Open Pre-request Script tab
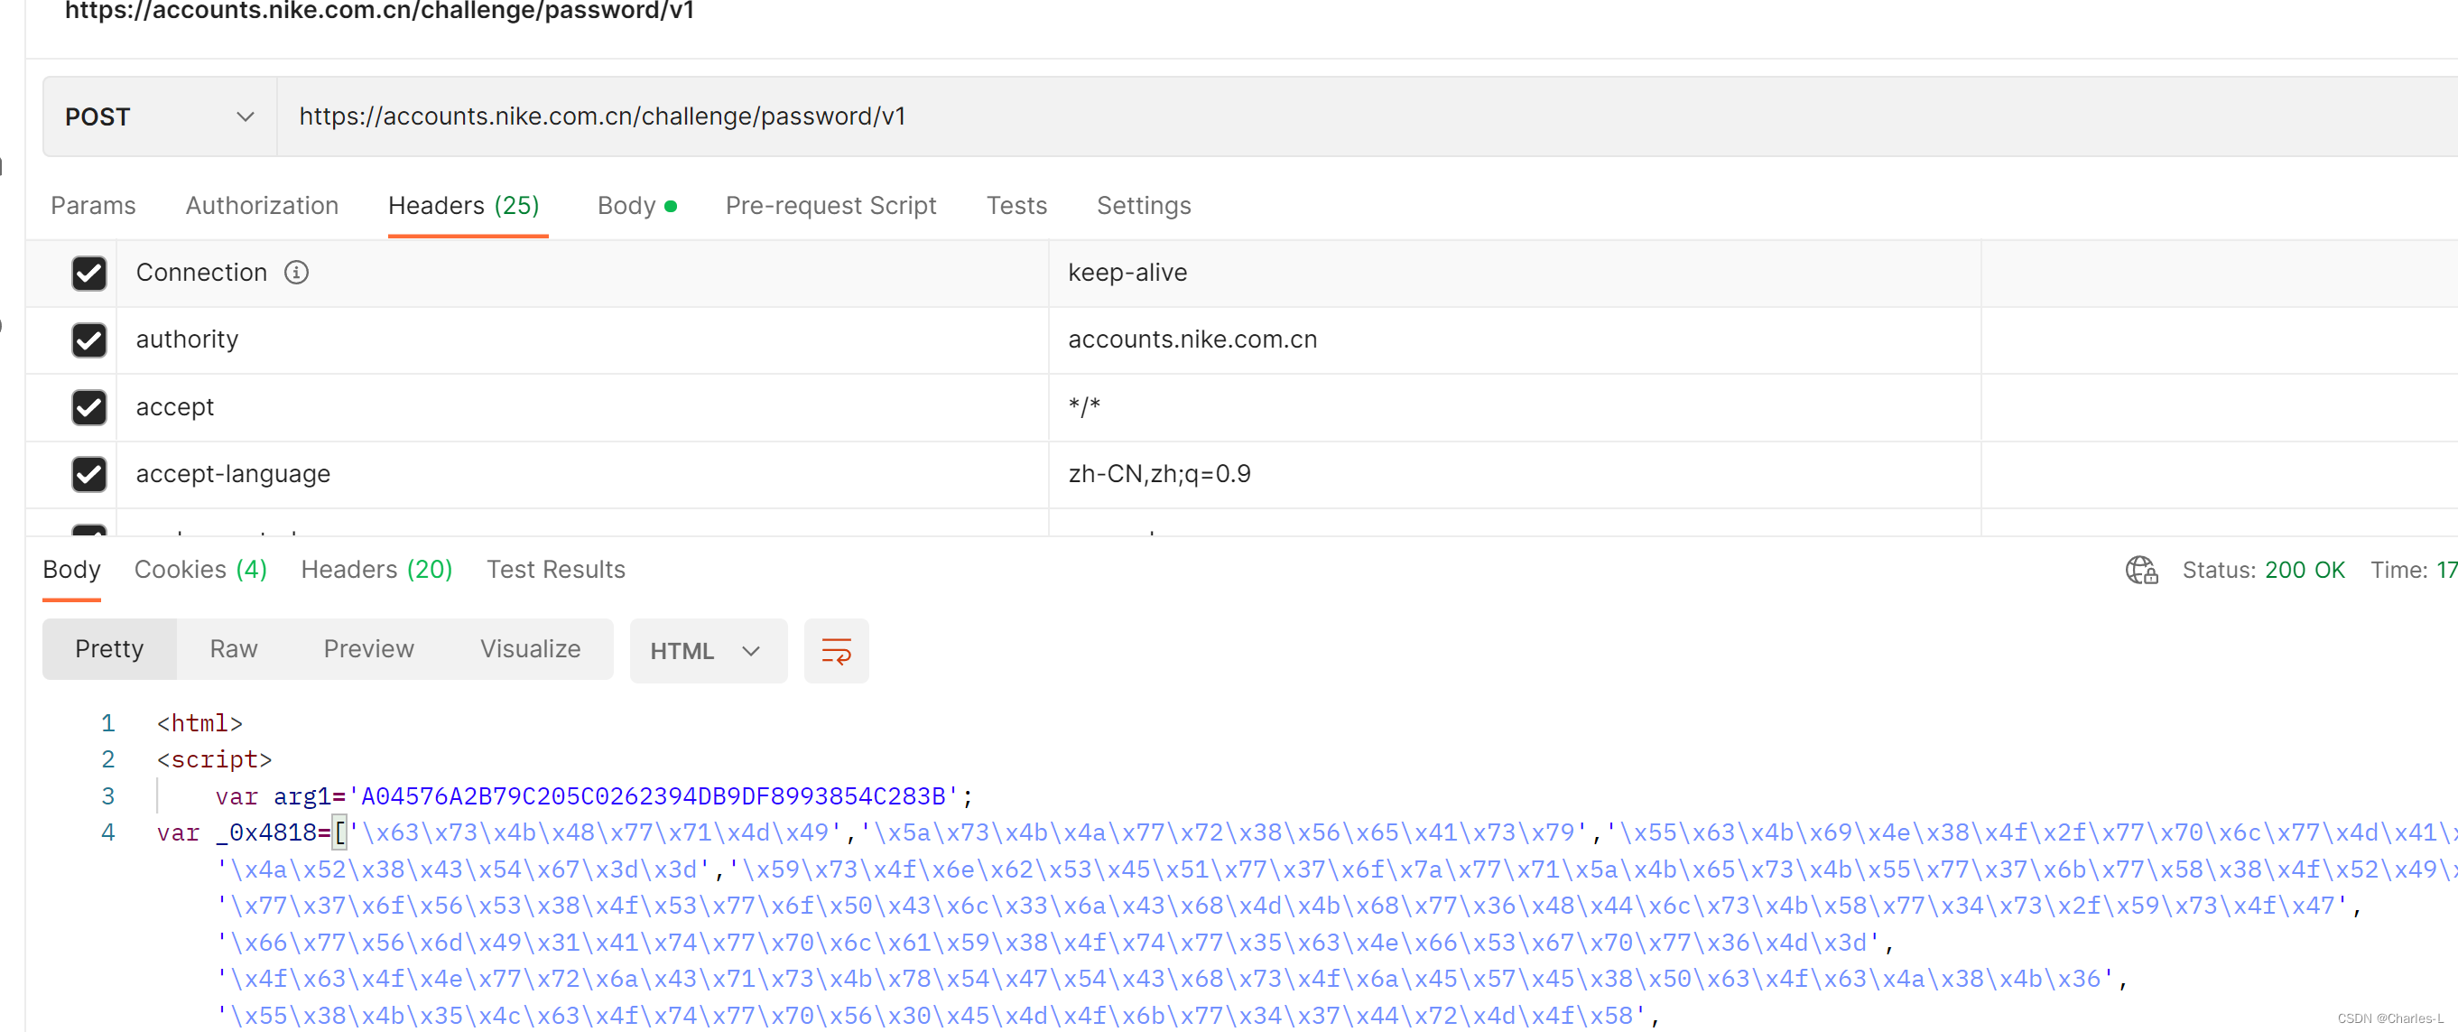The image size is (2458, 1032). [830, 205]
